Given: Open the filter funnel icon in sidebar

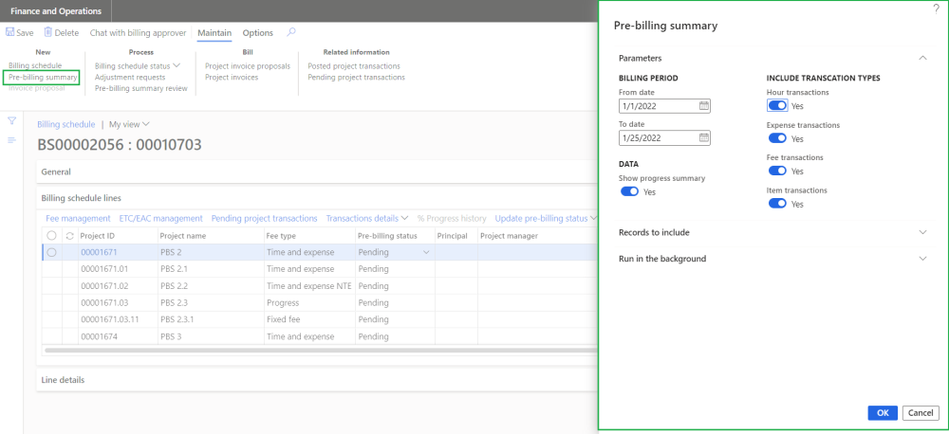Looking at the screenshot, I should 12,121.
